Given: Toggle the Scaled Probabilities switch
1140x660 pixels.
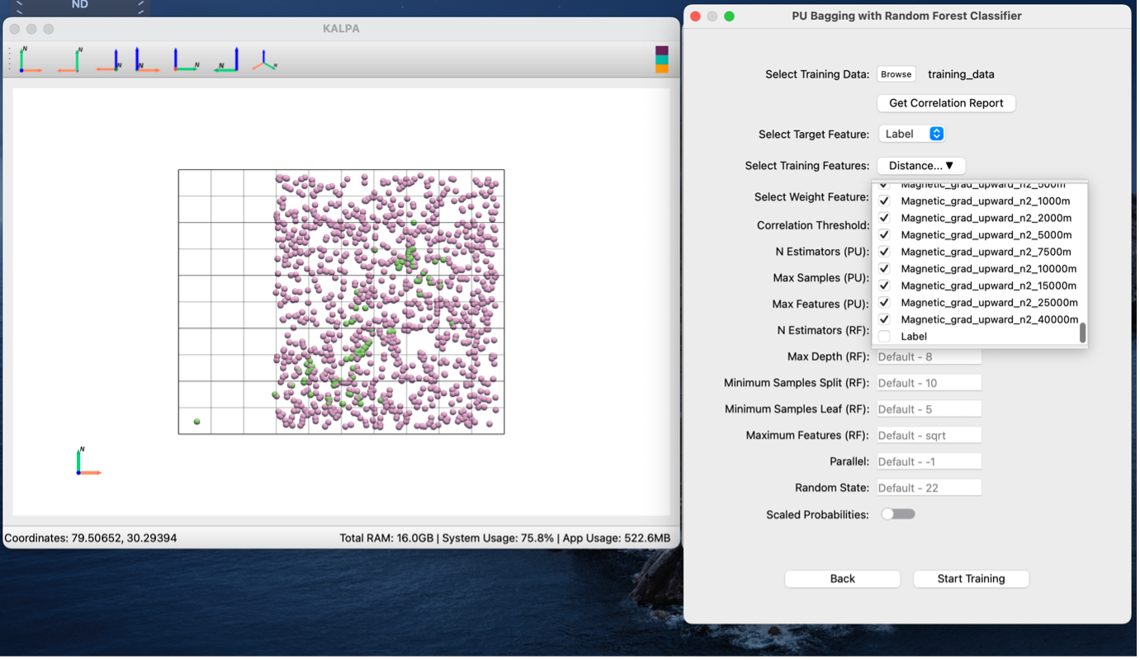Looking at the screenshot, I should pos(898,514).
